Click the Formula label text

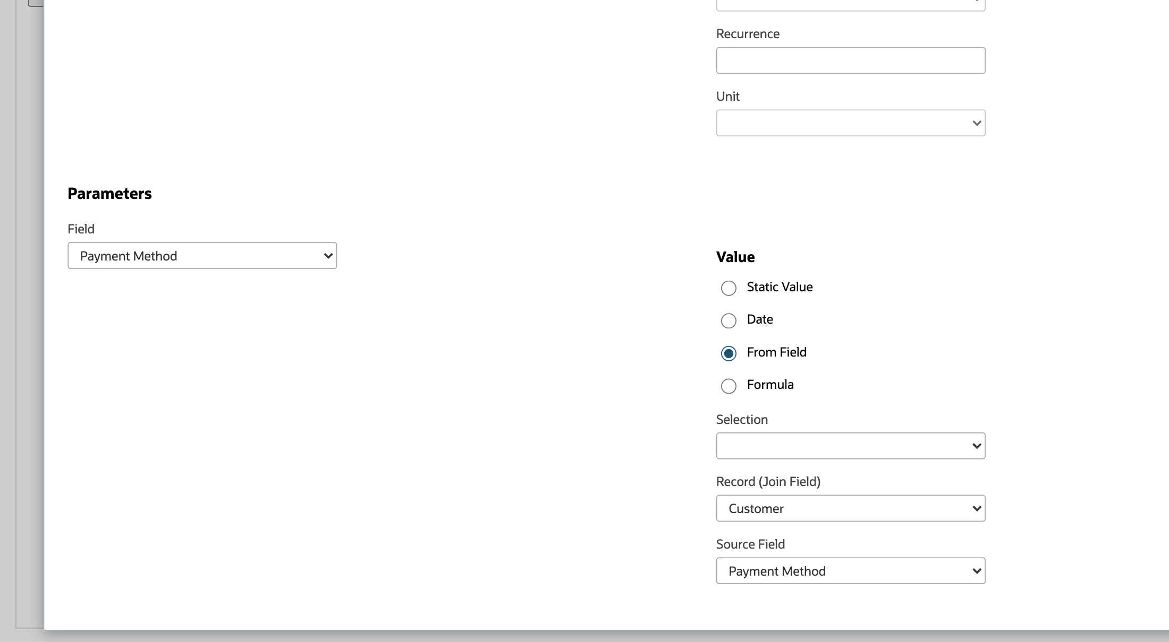(770, 385)
